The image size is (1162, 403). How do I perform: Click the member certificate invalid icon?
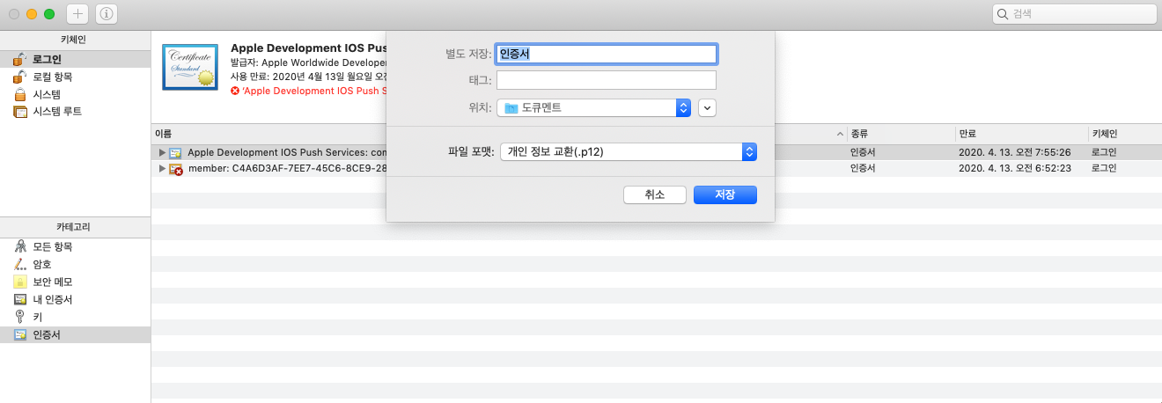point(176,168)
